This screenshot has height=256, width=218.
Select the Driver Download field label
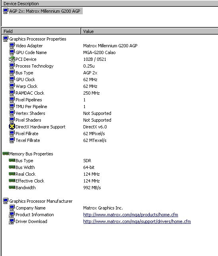click(x=31, y=221)
